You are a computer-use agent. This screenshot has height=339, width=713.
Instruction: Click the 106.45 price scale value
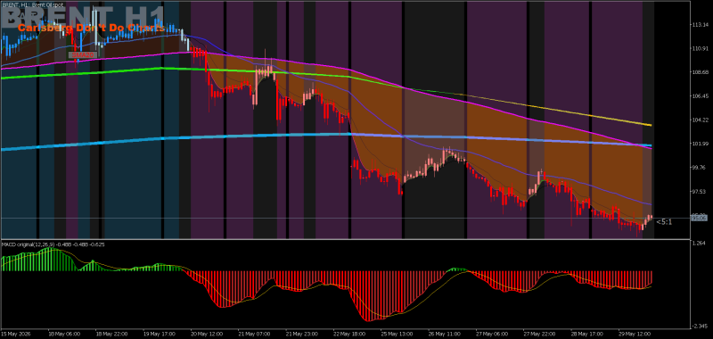click(x=701, y=96)
